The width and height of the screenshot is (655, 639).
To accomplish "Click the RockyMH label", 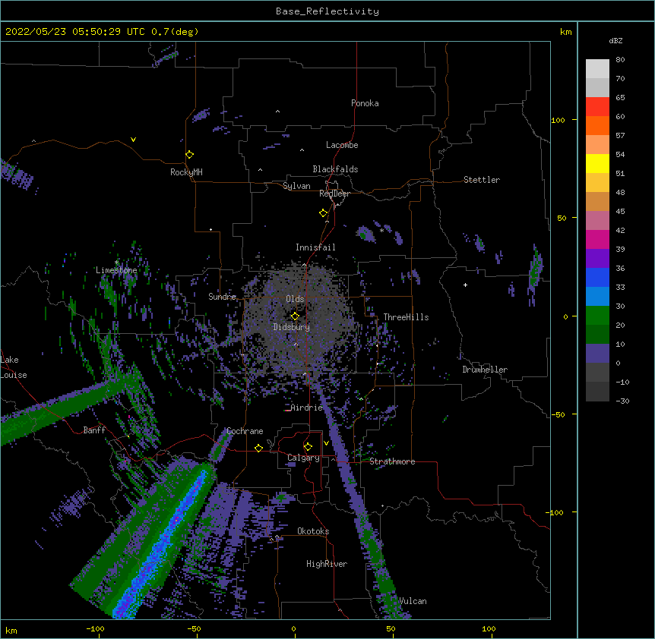I will point(186,172).
